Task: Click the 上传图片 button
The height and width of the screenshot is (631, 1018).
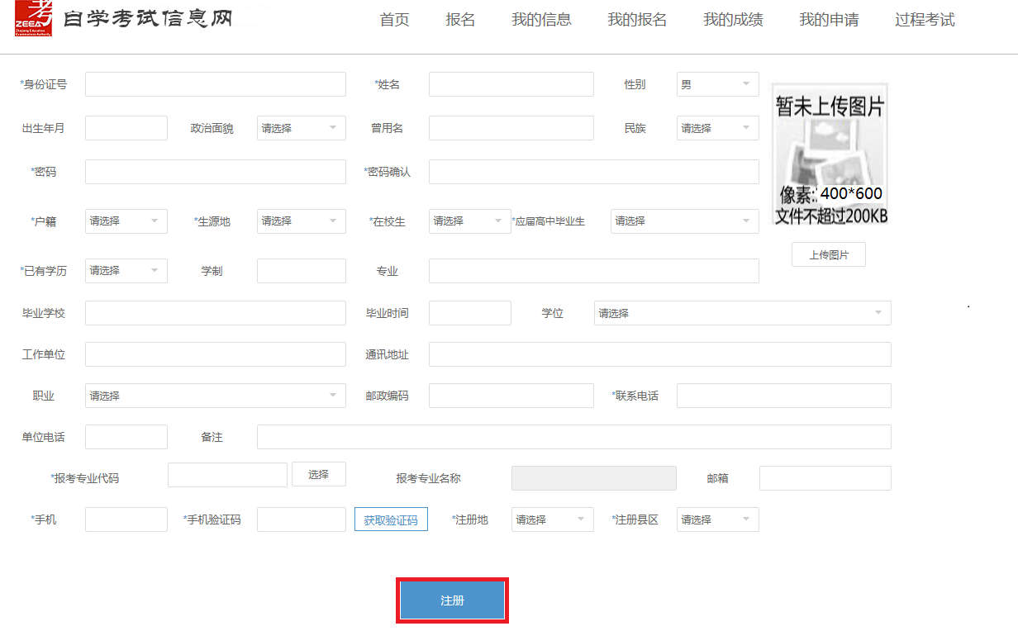Action: pyautogui.click(x=828, y=255)
